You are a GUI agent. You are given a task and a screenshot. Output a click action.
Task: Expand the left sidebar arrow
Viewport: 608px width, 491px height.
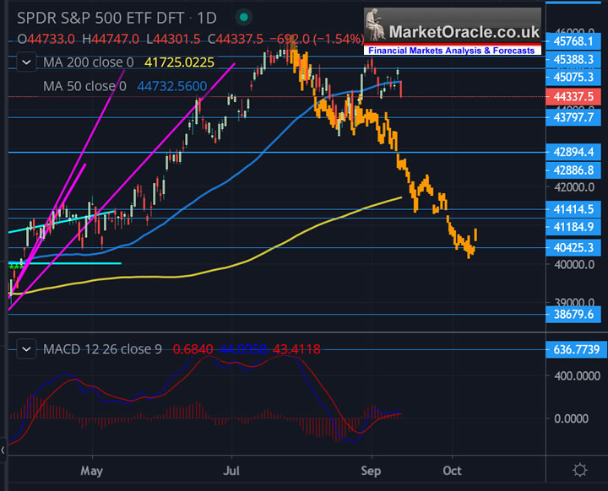3,450
